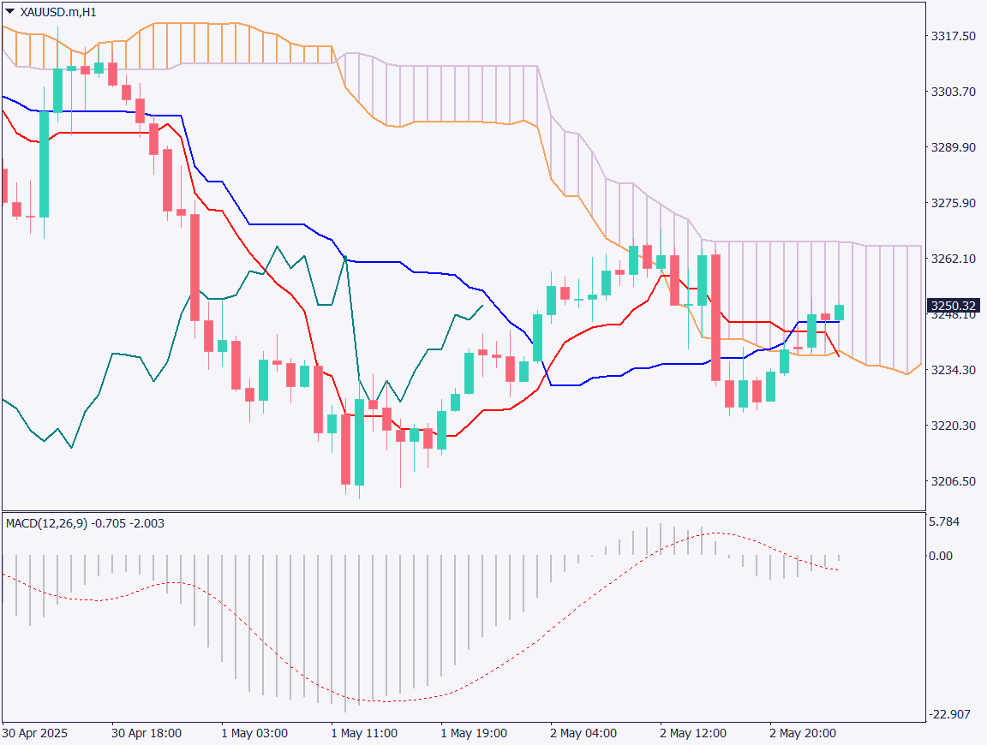Select the current price tag 3250.32
Viewport: 987px width, 745px height.
point(953,306)
